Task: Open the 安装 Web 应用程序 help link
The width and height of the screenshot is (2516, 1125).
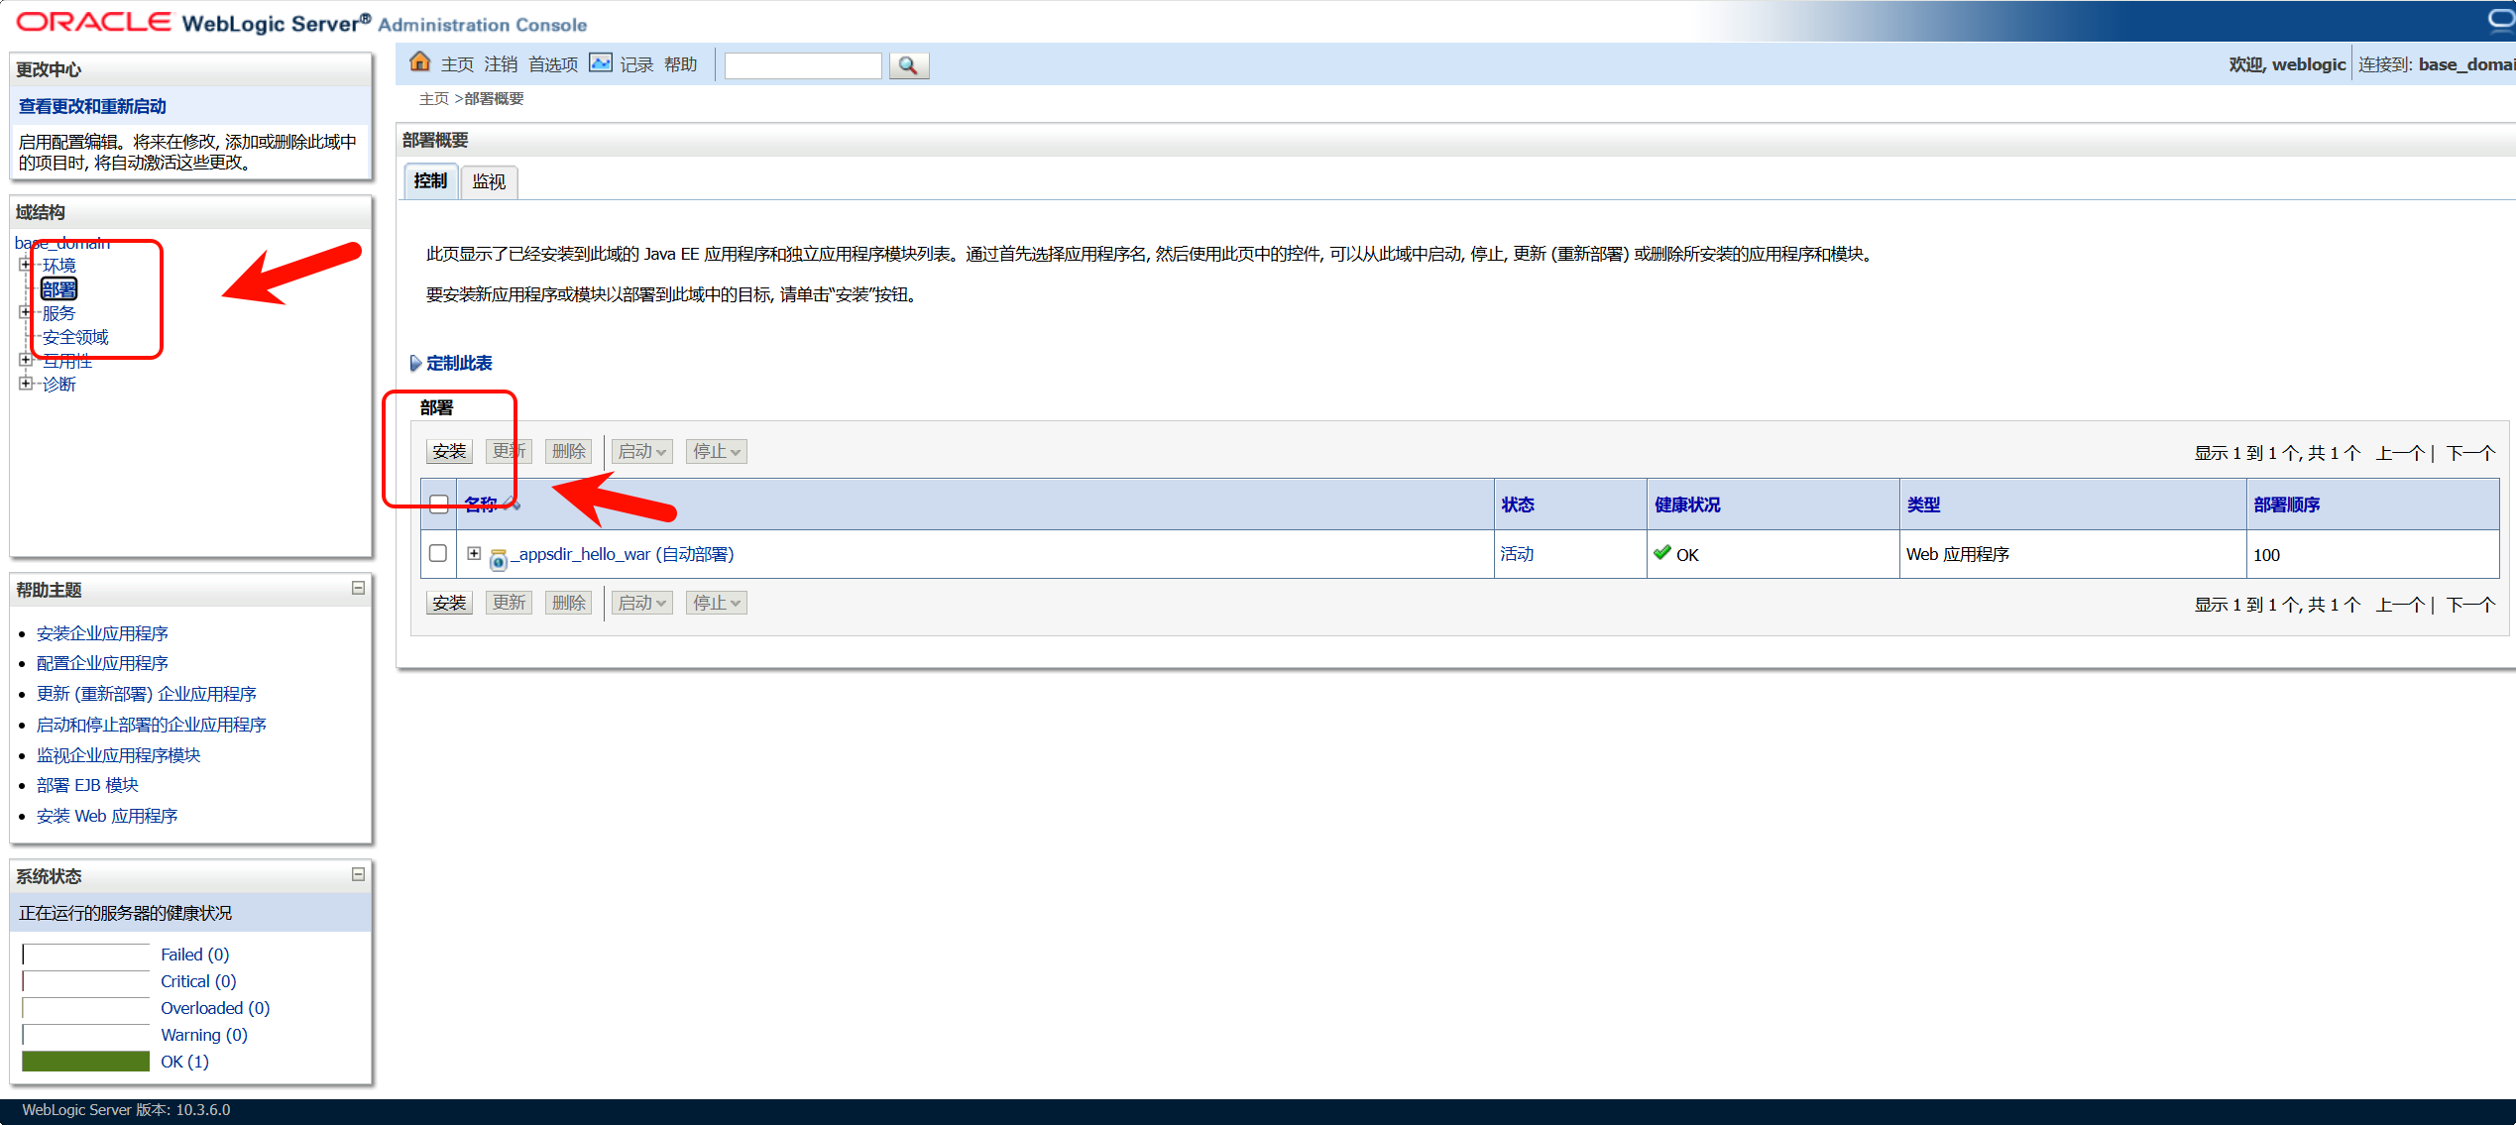Action: (107, 816)
